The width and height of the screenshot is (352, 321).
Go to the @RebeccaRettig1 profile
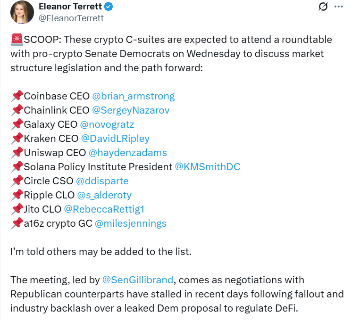(104, 209)
